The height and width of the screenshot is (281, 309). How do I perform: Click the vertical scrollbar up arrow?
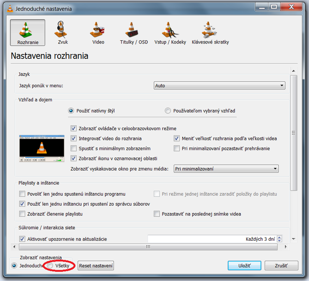[293, 71]
